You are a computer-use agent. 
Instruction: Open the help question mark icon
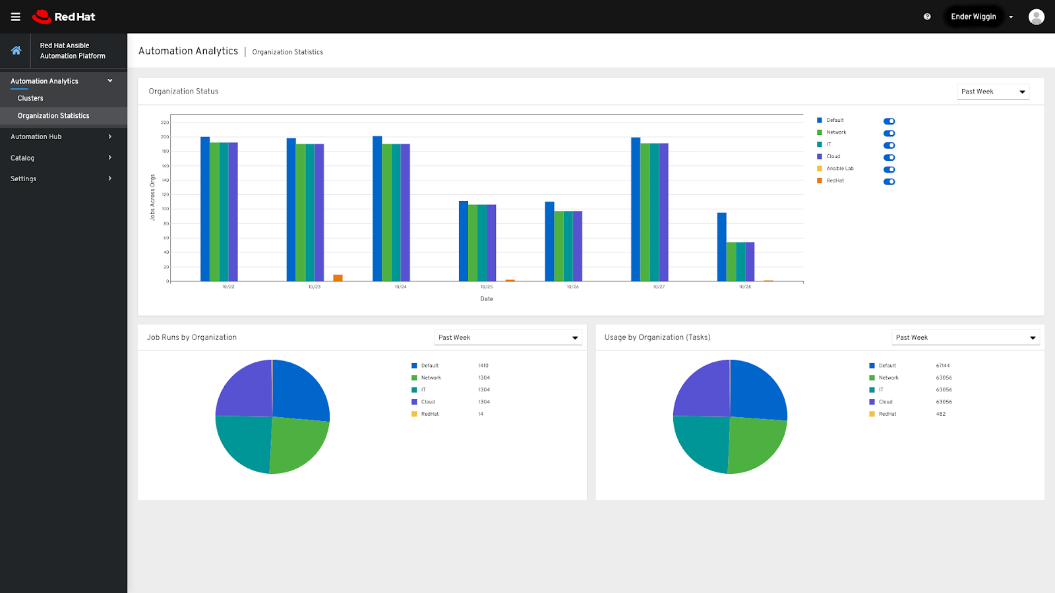(927, 16)
